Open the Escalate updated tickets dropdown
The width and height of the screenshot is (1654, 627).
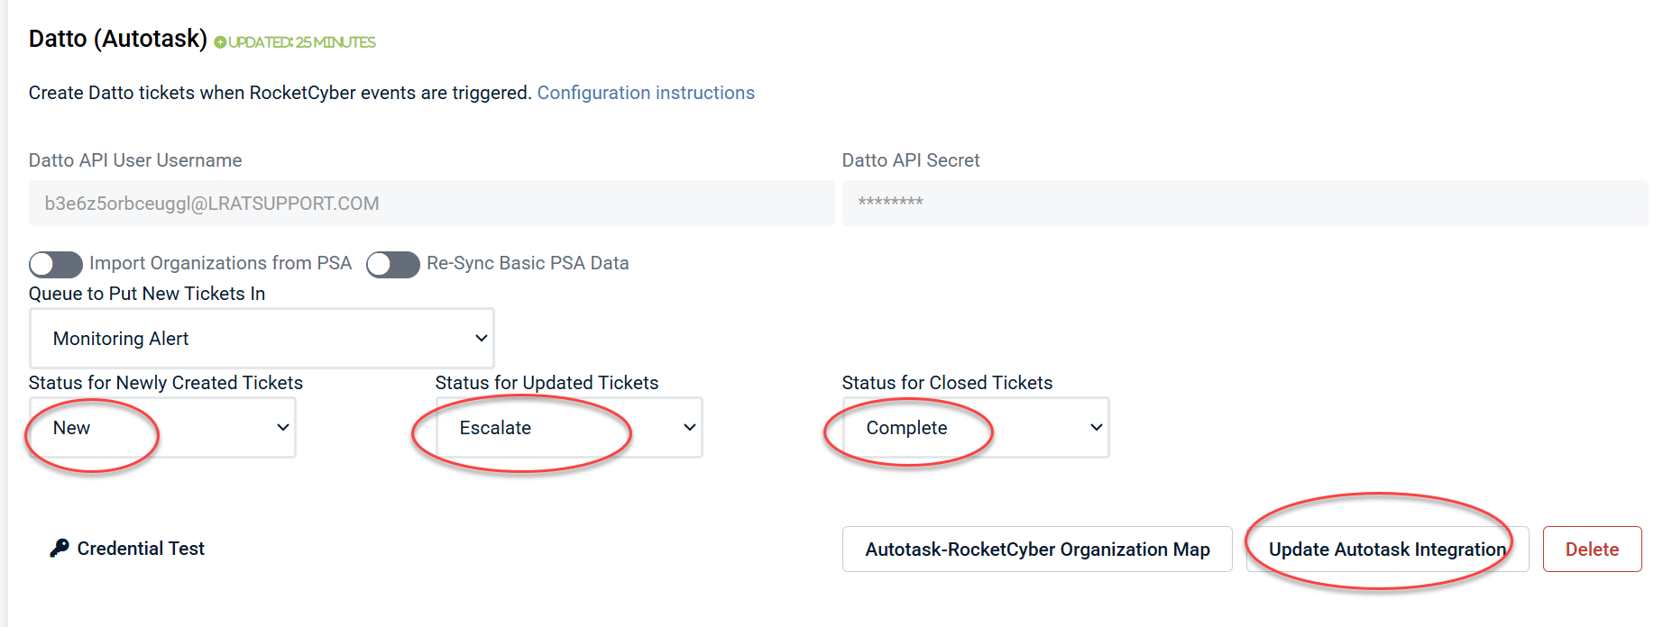click(x=568, y=428)
